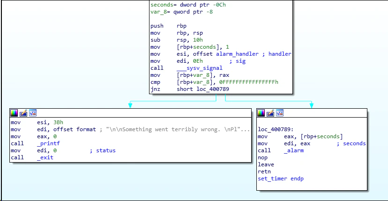
Task: Click the color palette icon in the loc_400789 block
Action: (x=261, y=113)
